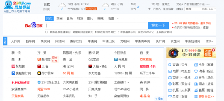224x101 pixels.
Task: Click the 电视剧 play icon in site grid
Action: pyautogui.click(x=116, y=60)
